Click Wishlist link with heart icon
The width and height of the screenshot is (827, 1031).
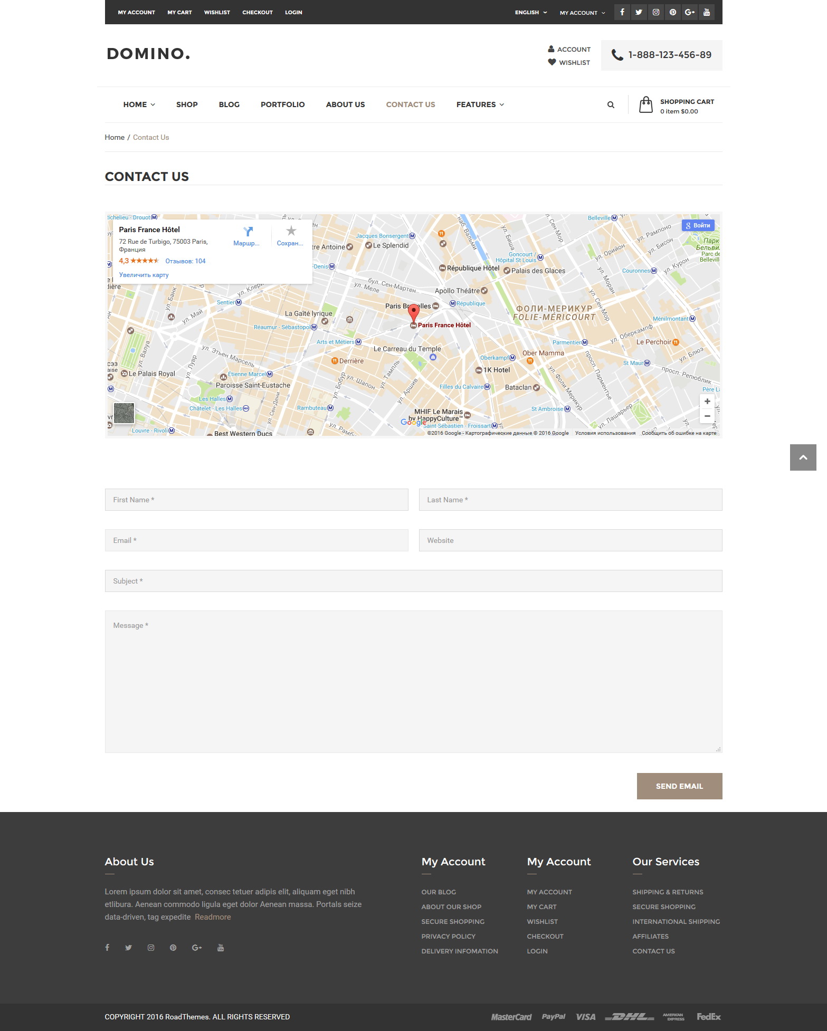coord(569,62)
